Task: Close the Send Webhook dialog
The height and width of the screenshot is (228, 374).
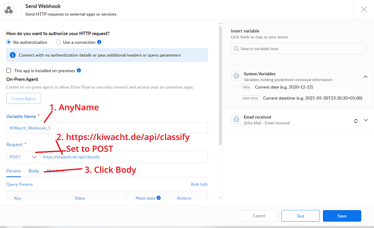Action: click(x=364, y=10)
